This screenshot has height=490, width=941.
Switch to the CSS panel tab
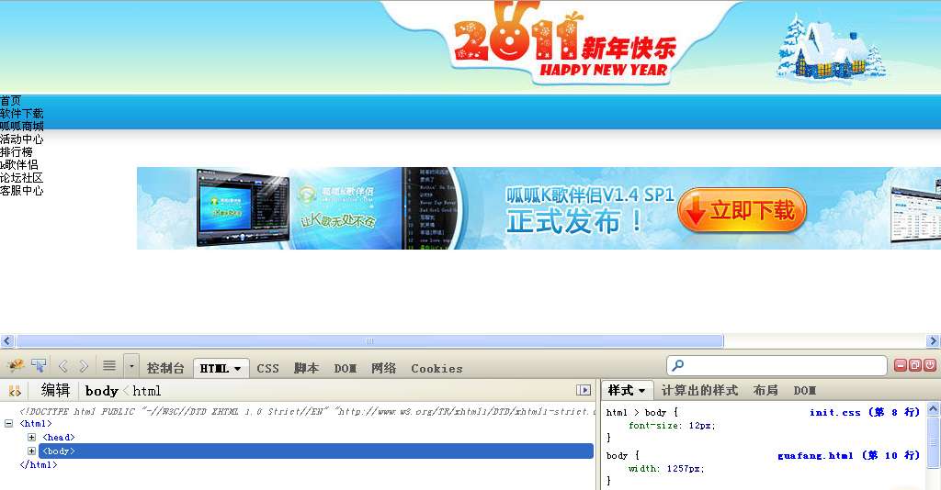267,368
